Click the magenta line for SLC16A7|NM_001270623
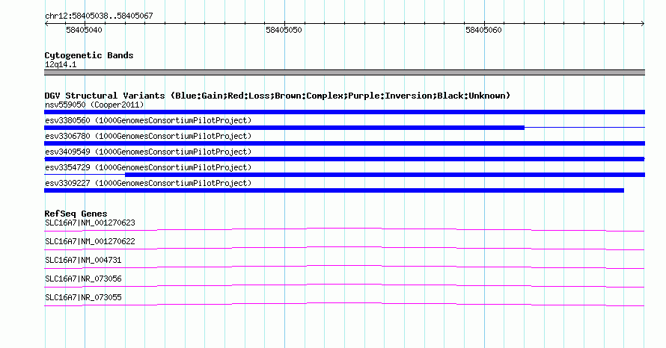Viewport: 666px width, 348px height. pos(344,230)
